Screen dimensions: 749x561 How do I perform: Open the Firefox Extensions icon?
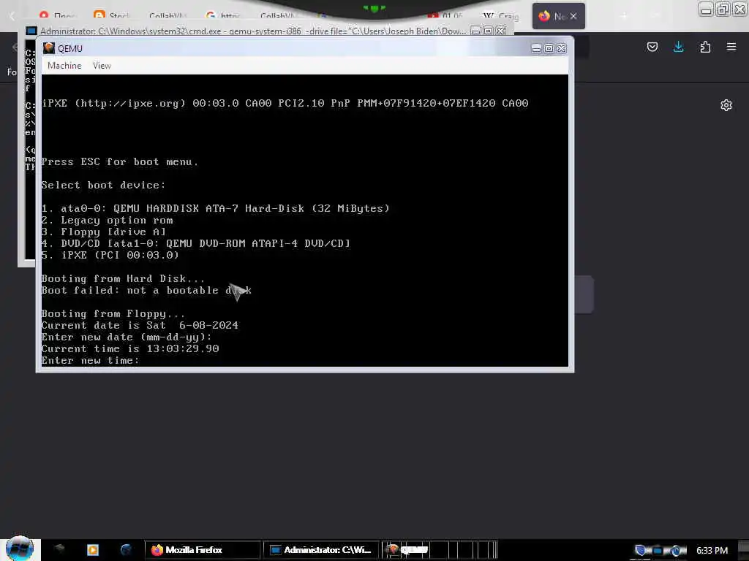coord(705,47)
